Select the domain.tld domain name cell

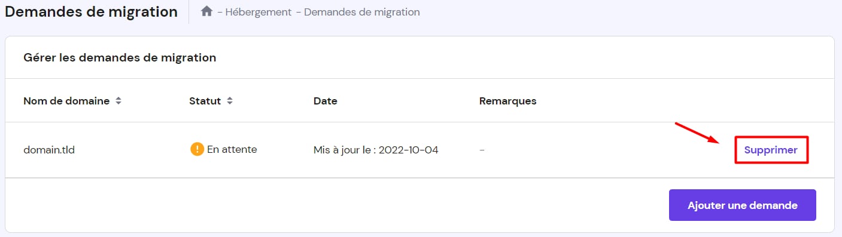tap(49, 150)
